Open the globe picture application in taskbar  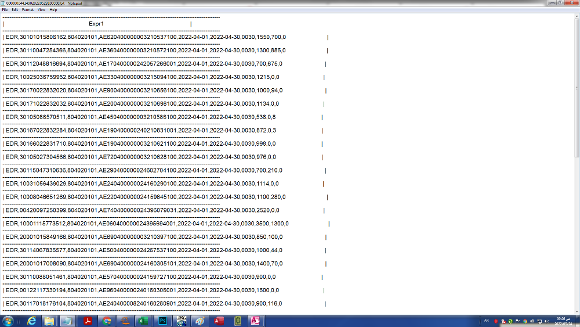181,321
